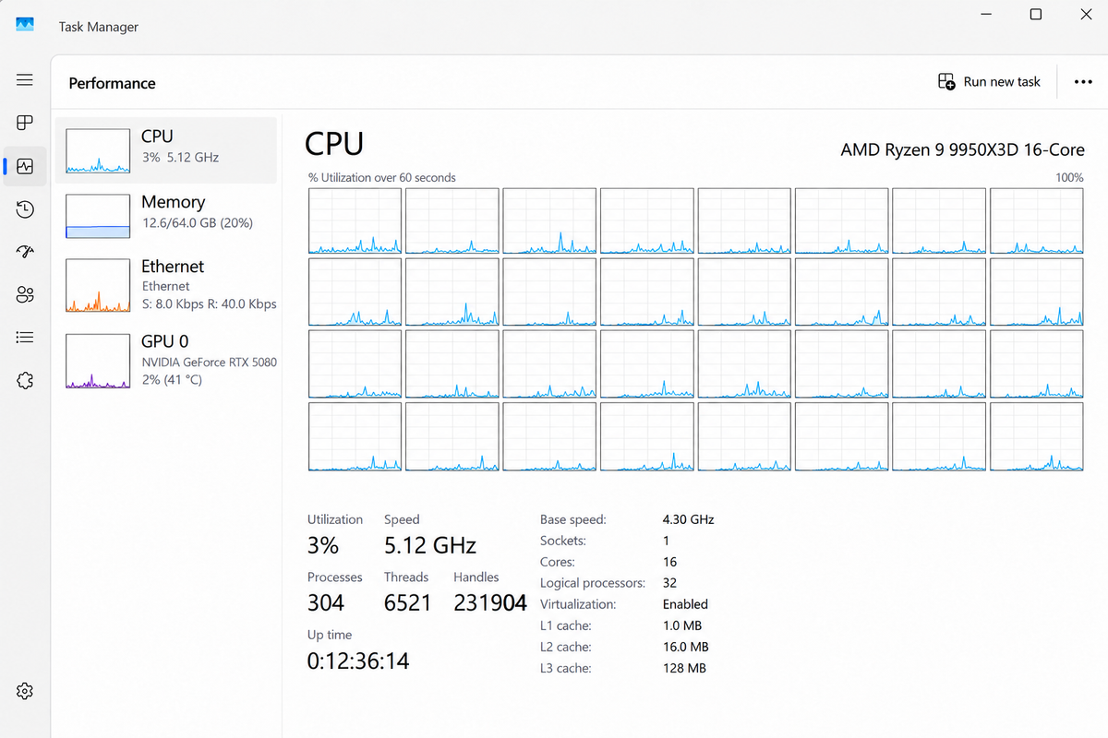
Task: Click the Threads count 6521
Action: click(x=407, y=602)
